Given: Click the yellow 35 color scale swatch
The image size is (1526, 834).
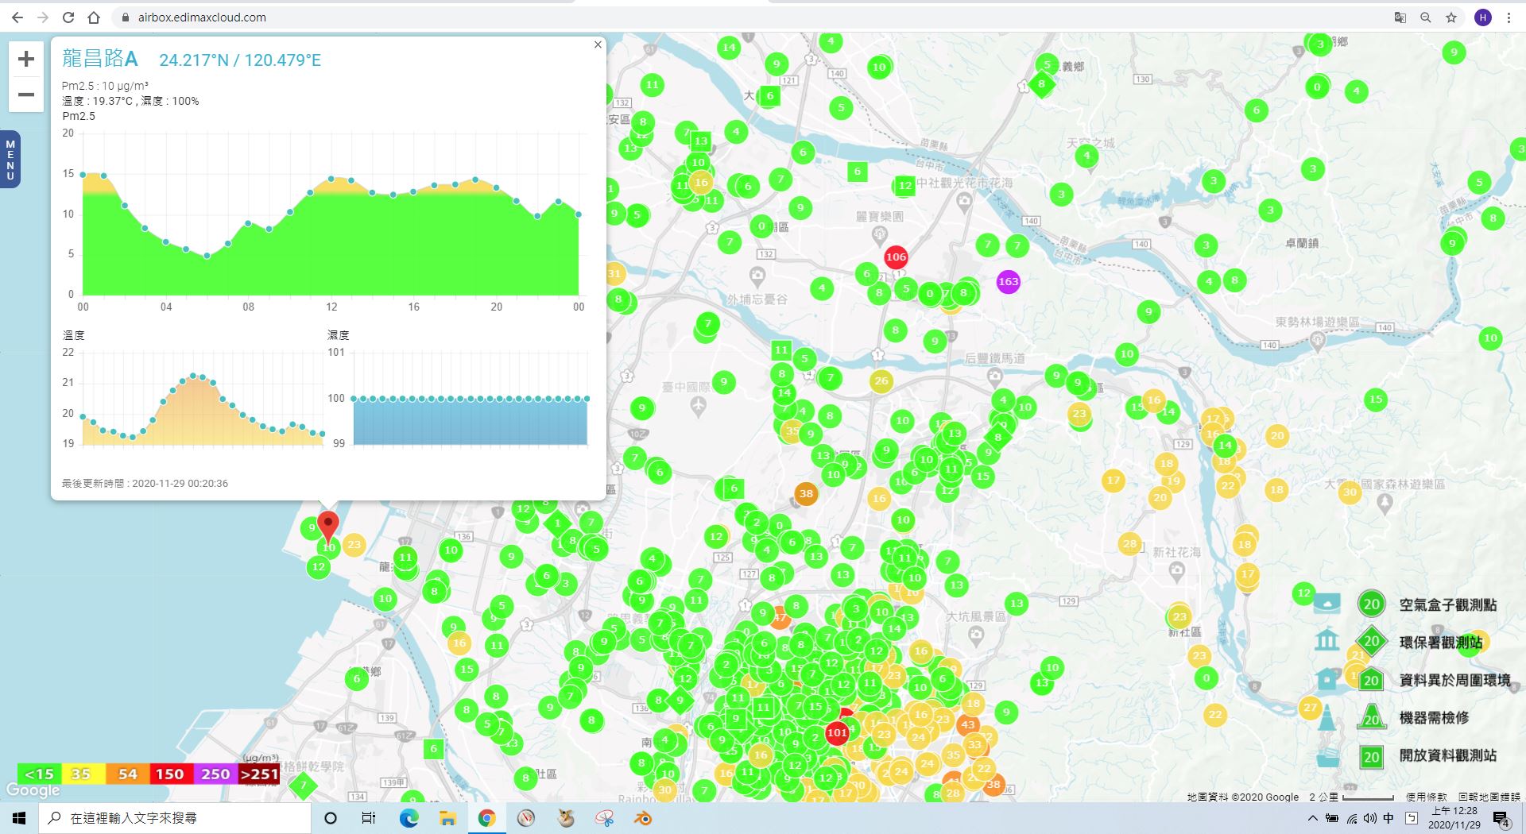Looking at the screenshot, I should [x=83, y=774].
